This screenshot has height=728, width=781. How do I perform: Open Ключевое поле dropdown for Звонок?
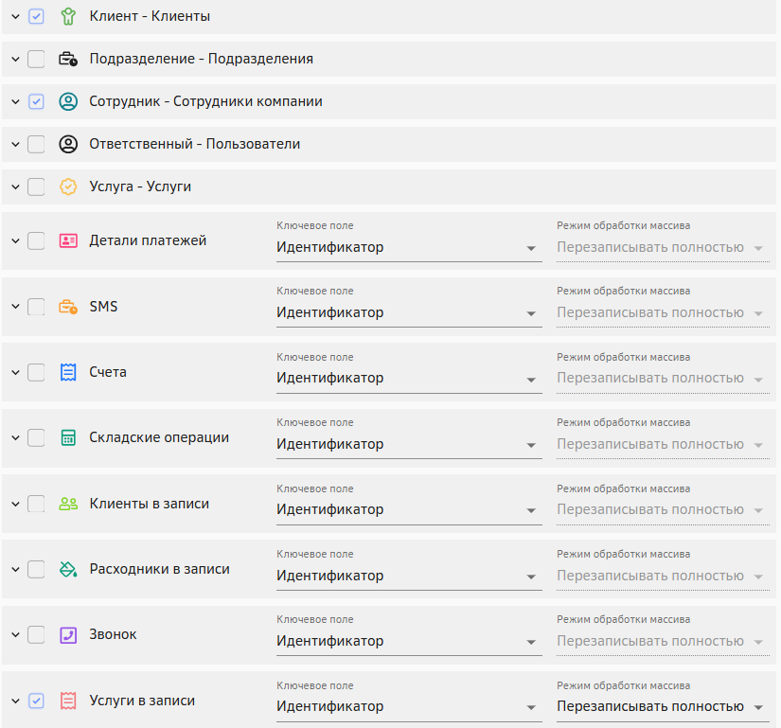409,641
